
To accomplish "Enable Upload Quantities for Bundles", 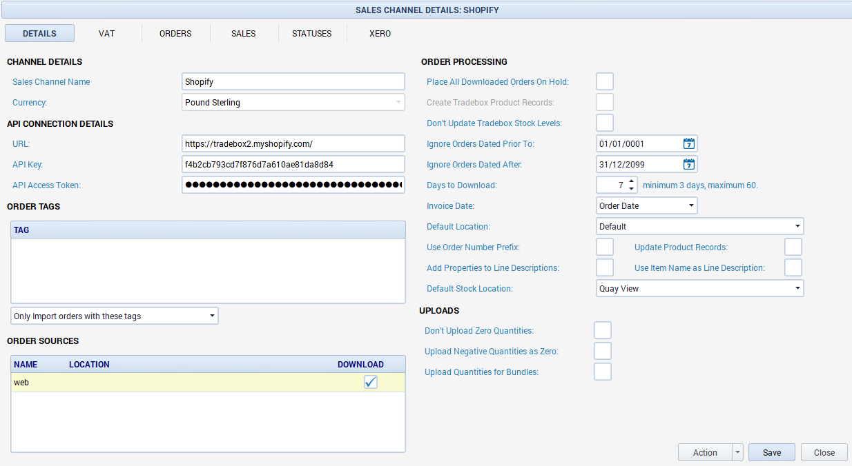I will [x=603, y=372].
